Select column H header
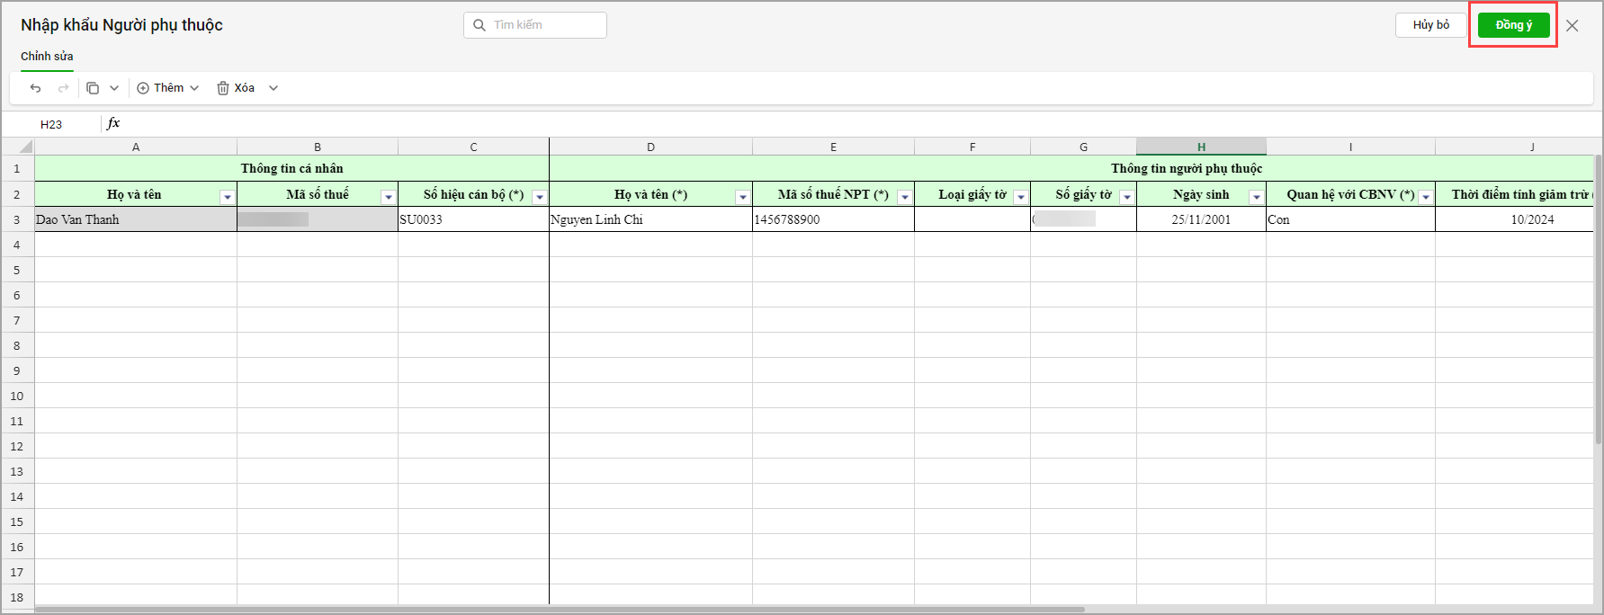 1201,147
